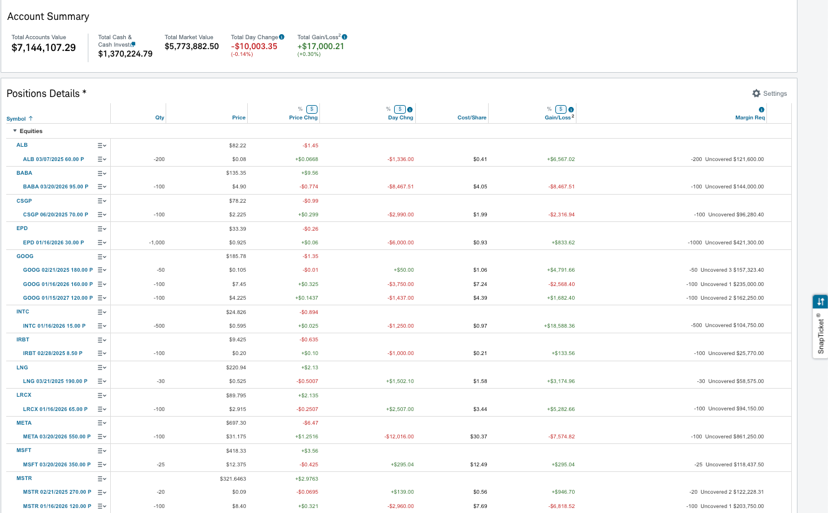The height and width of the screenshot is (513, 828).
Task: Expand menu for ALB 03/07/2025 60.00 P
Action: pos(102,159)
